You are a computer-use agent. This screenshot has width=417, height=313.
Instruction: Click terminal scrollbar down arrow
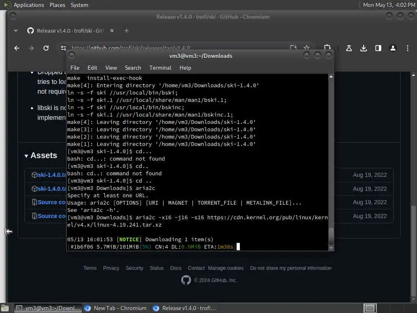tap(331, 248)
